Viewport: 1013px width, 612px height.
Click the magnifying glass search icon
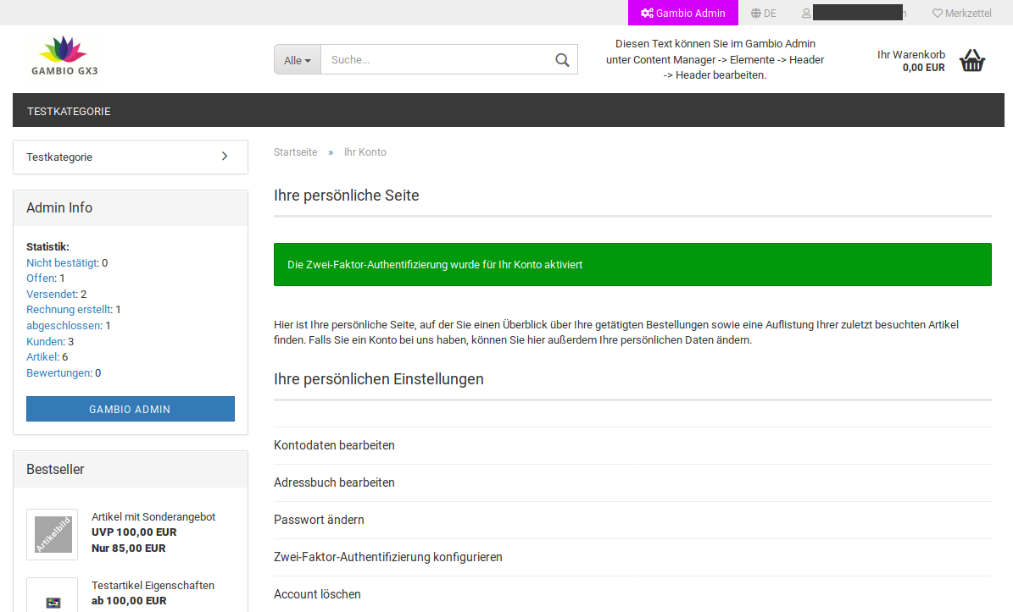point(562,60)
